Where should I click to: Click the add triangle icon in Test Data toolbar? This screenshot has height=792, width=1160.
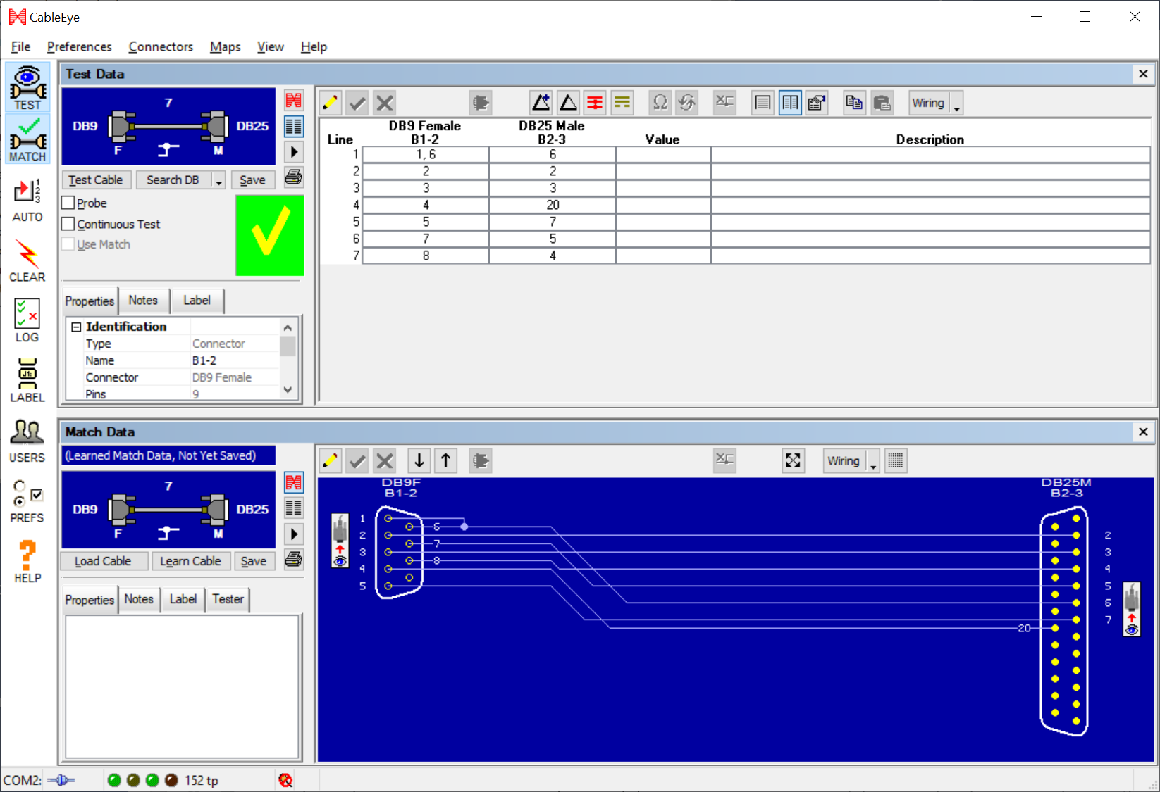(x=541, y=103)
